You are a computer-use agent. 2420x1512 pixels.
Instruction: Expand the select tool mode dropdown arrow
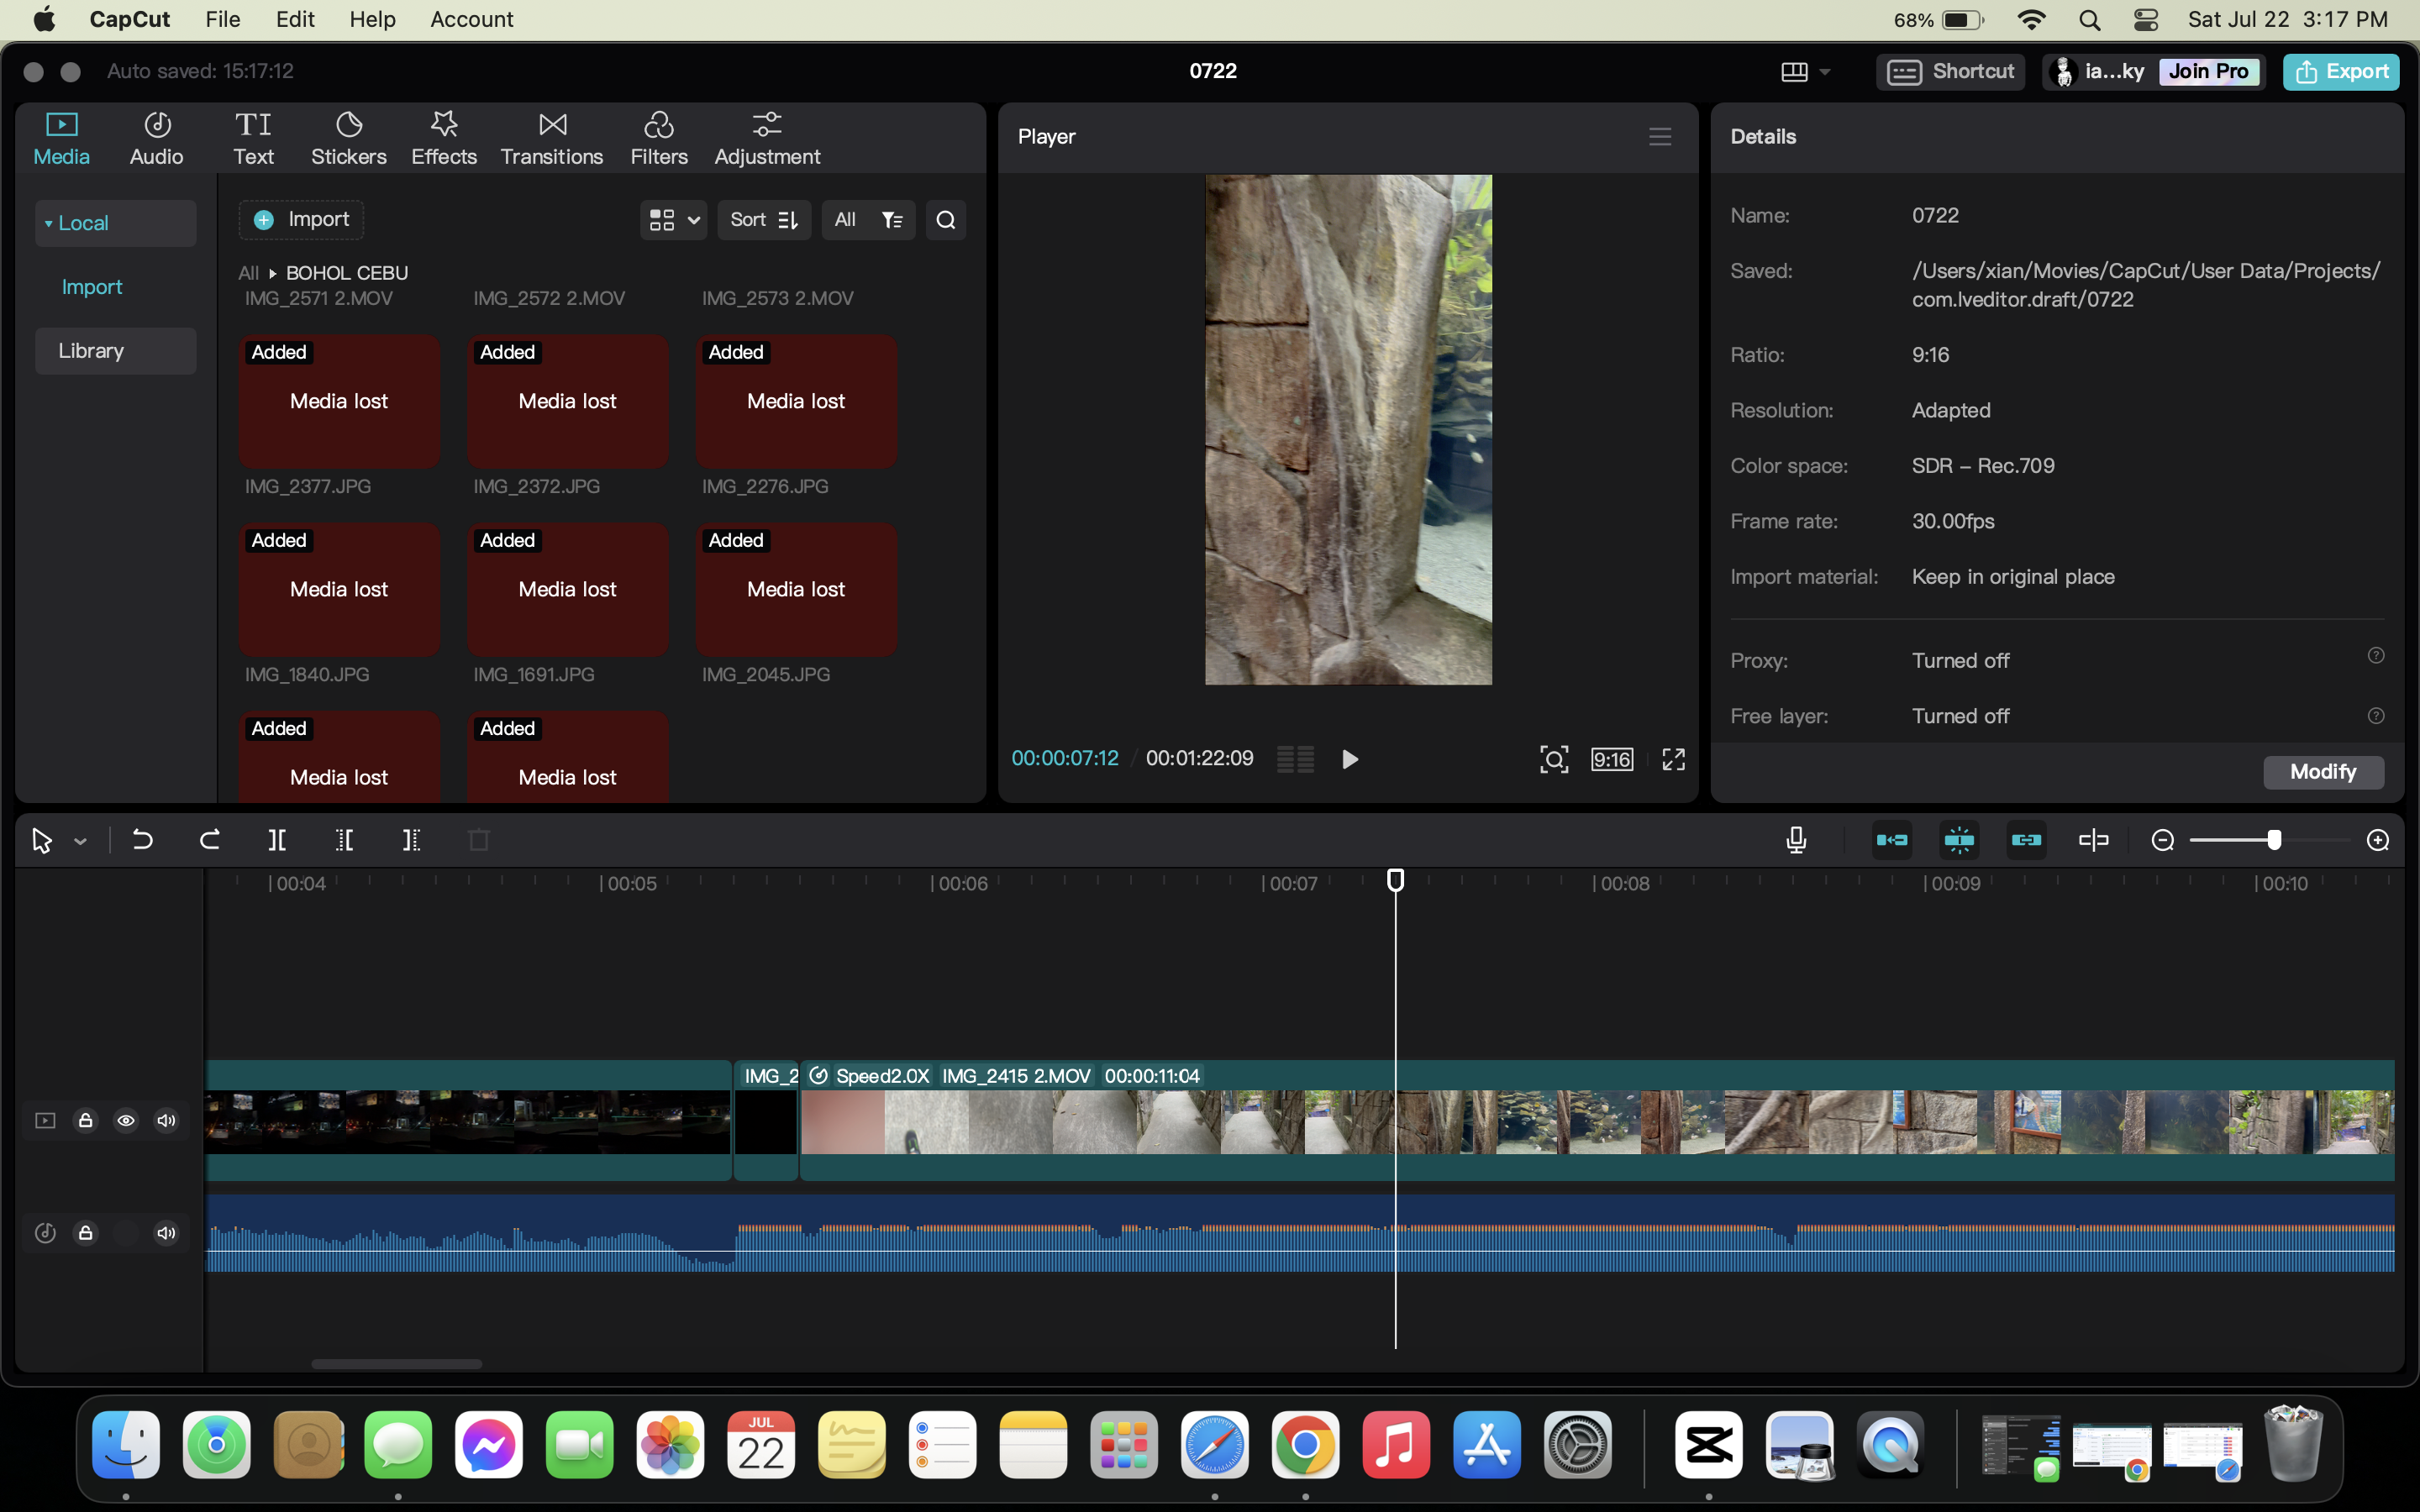click(80, 842)
